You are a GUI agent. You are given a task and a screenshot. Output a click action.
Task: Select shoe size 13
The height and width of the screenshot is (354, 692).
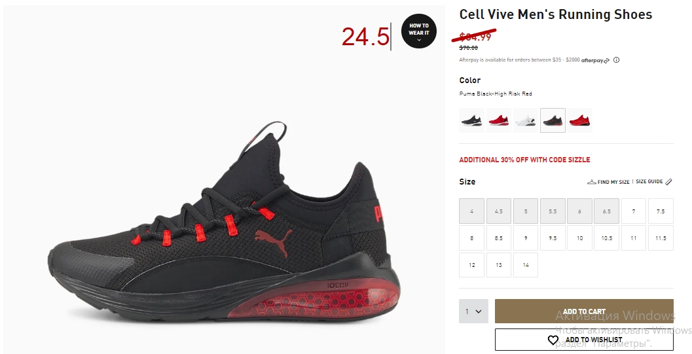[x=499, y=265]
